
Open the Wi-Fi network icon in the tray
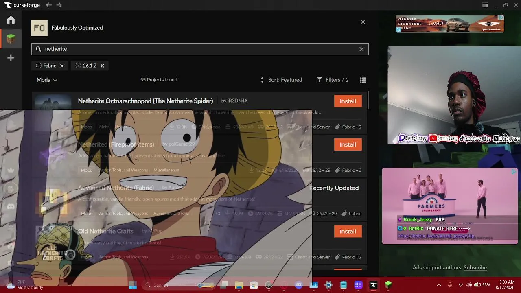pyautogui.click(x=461, y=285)
